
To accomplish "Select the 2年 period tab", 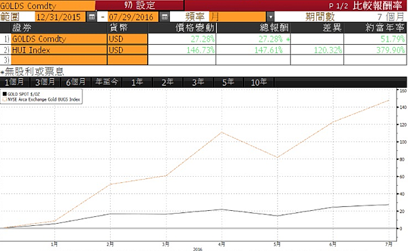I will (167, 82).
